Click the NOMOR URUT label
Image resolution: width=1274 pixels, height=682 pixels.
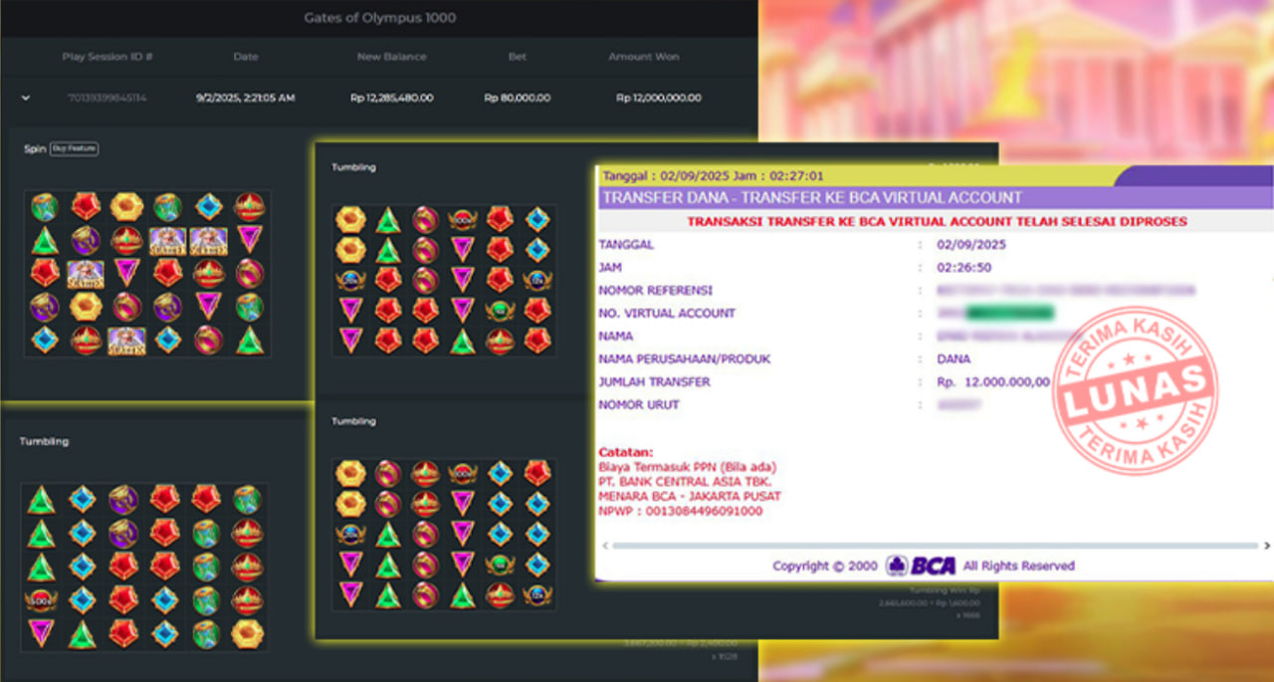tap(641, 404)
